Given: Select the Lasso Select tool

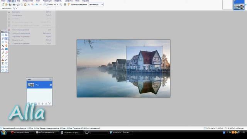Looking at the screenshot, I should click(x=3, y=39).
